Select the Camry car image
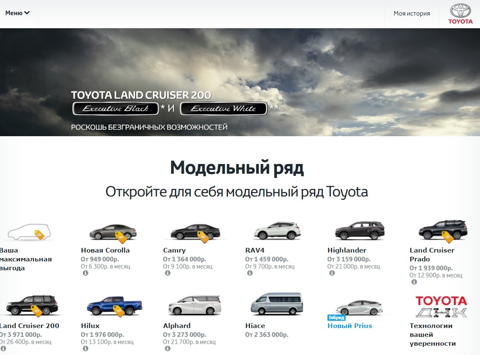 [195, 231]
